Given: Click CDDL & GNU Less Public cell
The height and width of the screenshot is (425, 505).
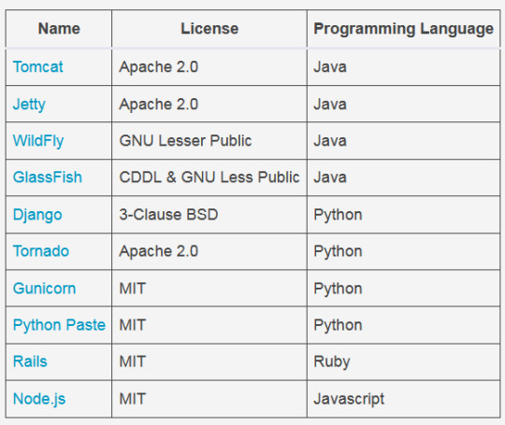Looking at the screenshot, I should pyautogui.click(x=209, y=177).
